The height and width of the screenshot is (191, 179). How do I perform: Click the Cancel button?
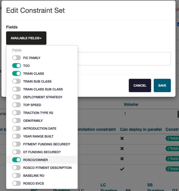click(140, 86)
